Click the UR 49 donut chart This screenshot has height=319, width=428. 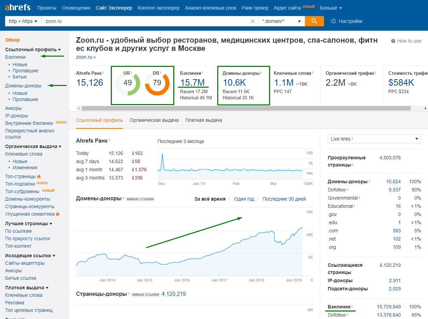128,83
